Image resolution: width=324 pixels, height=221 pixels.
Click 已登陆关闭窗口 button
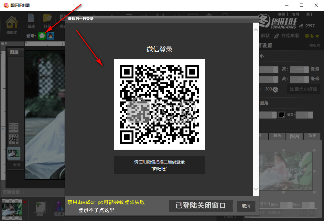coord(201,205)
